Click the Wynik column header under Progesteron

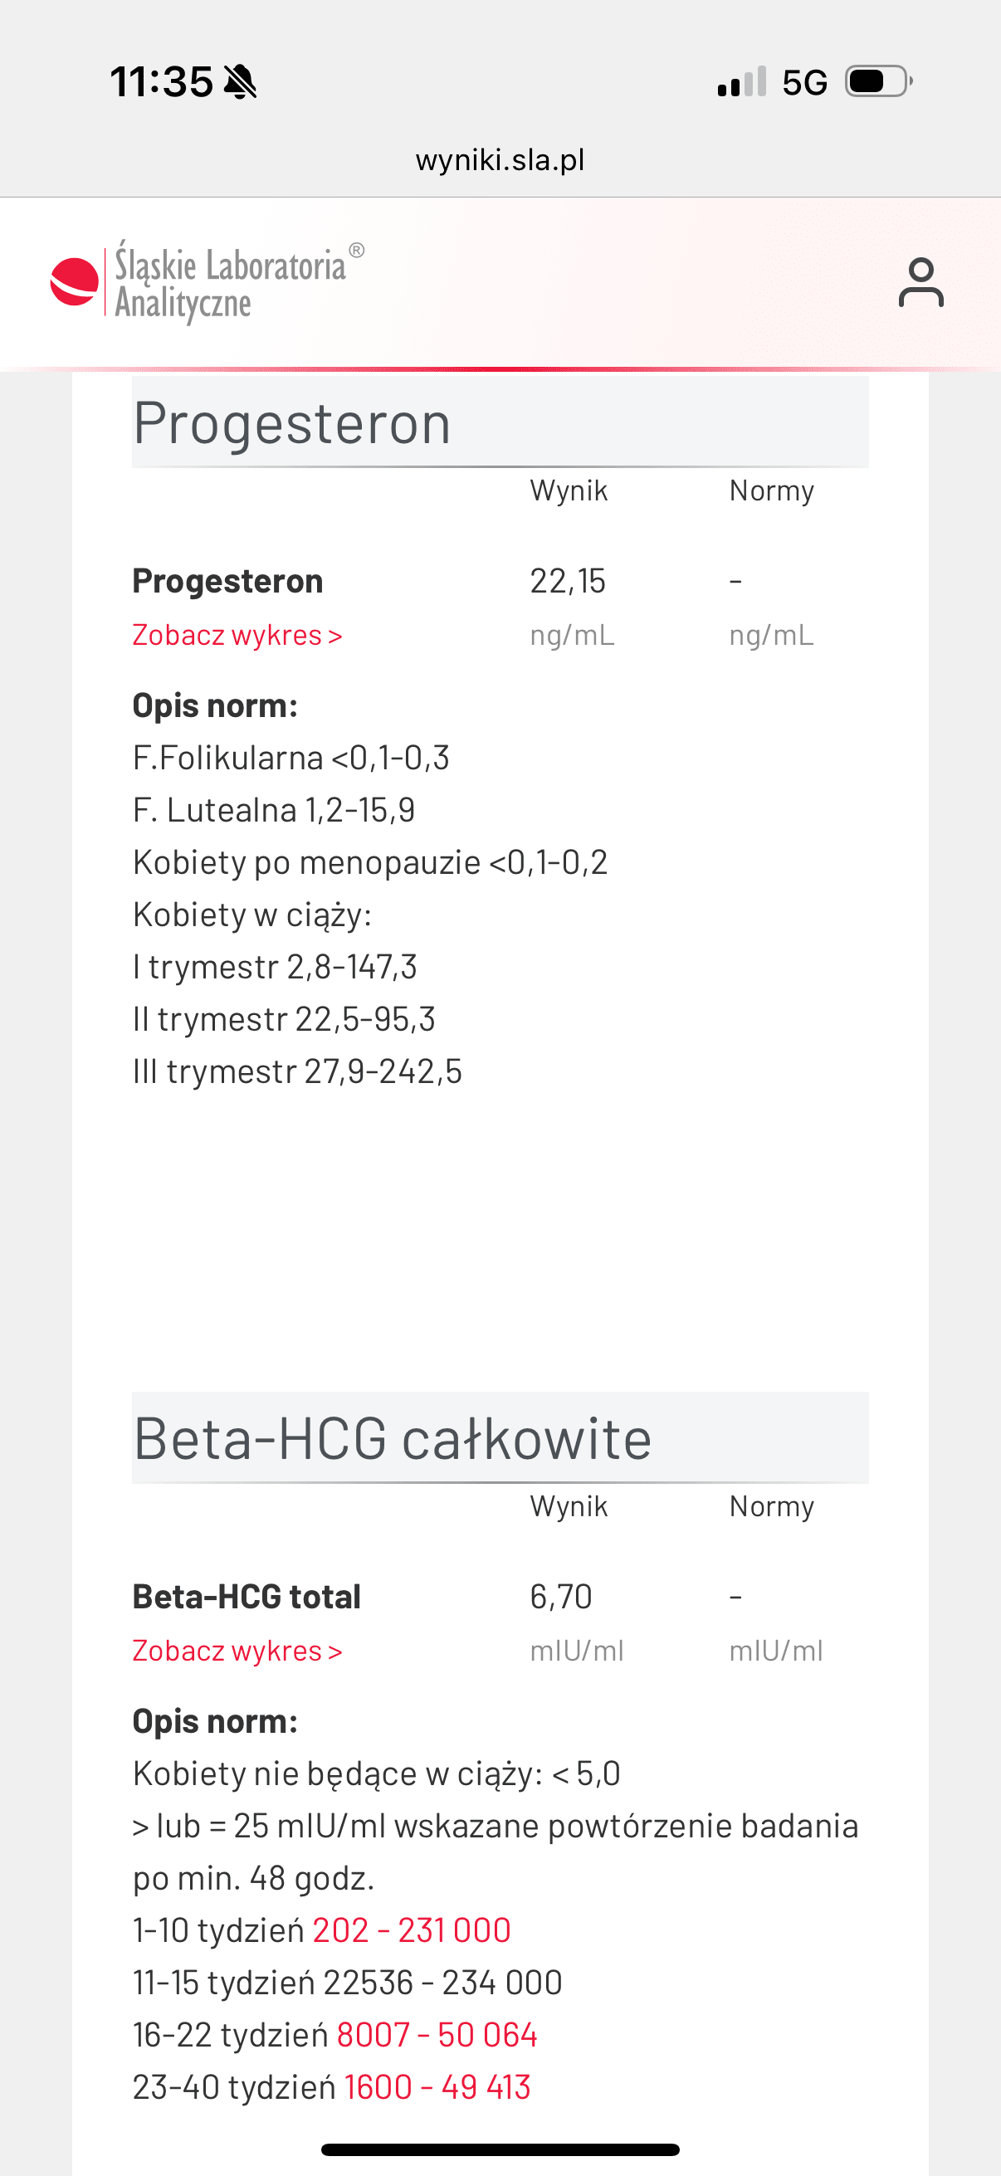[x=569, y=490]
